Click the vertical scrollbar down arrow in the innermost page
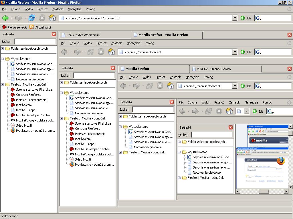Viewport: 293px width, 219px height. [291, 187]
